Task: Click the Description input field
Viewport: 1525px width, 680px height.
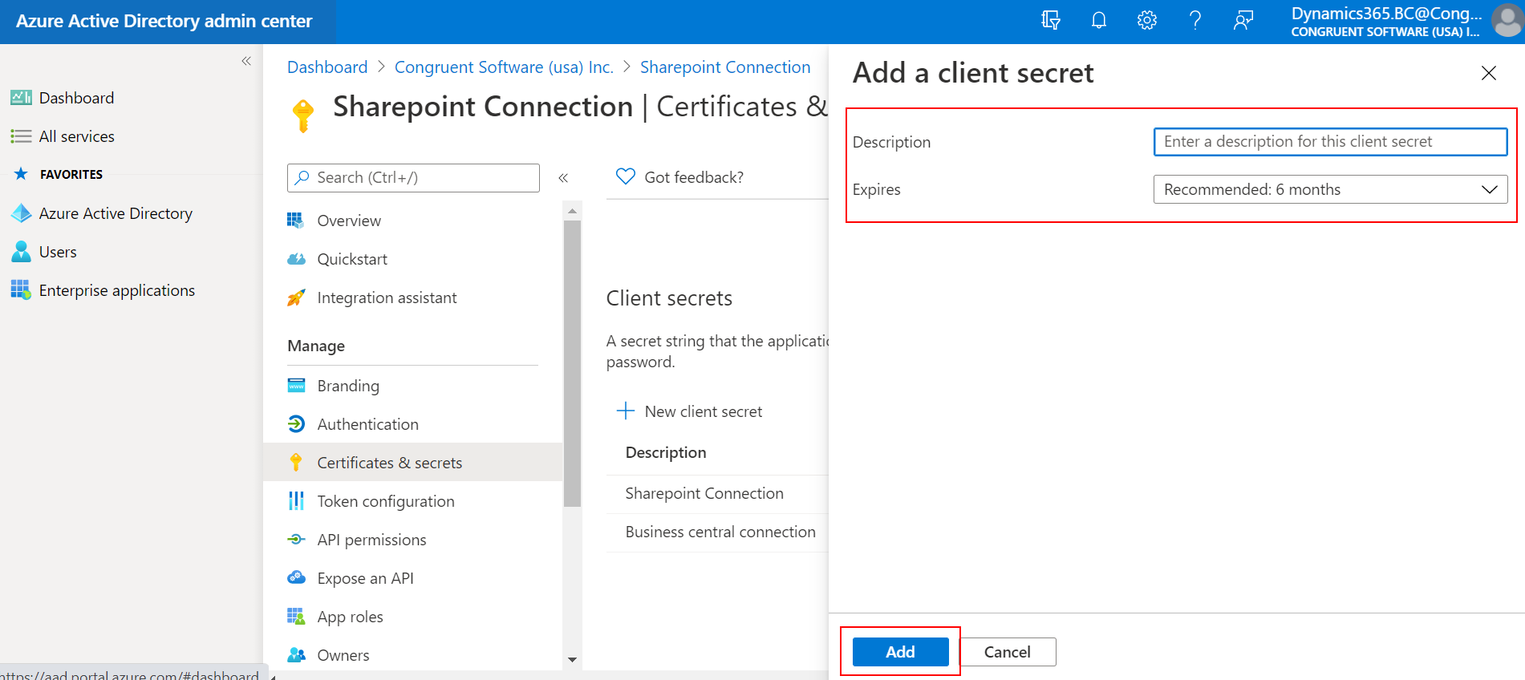Action: (1330, 142)
